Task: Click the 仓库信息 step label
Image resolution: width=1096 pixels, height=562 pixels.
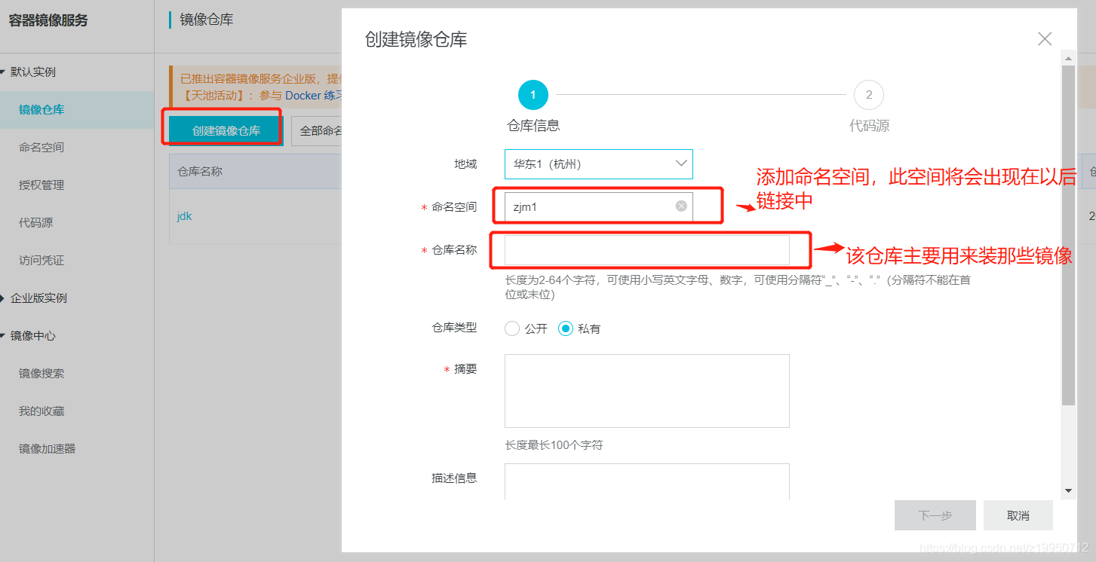Action: [x=533, y=126]
